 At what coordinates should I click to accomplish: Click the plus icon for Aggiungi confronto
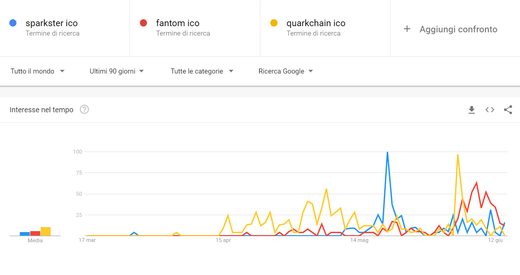pyautogui.click(x=407, y=29)
